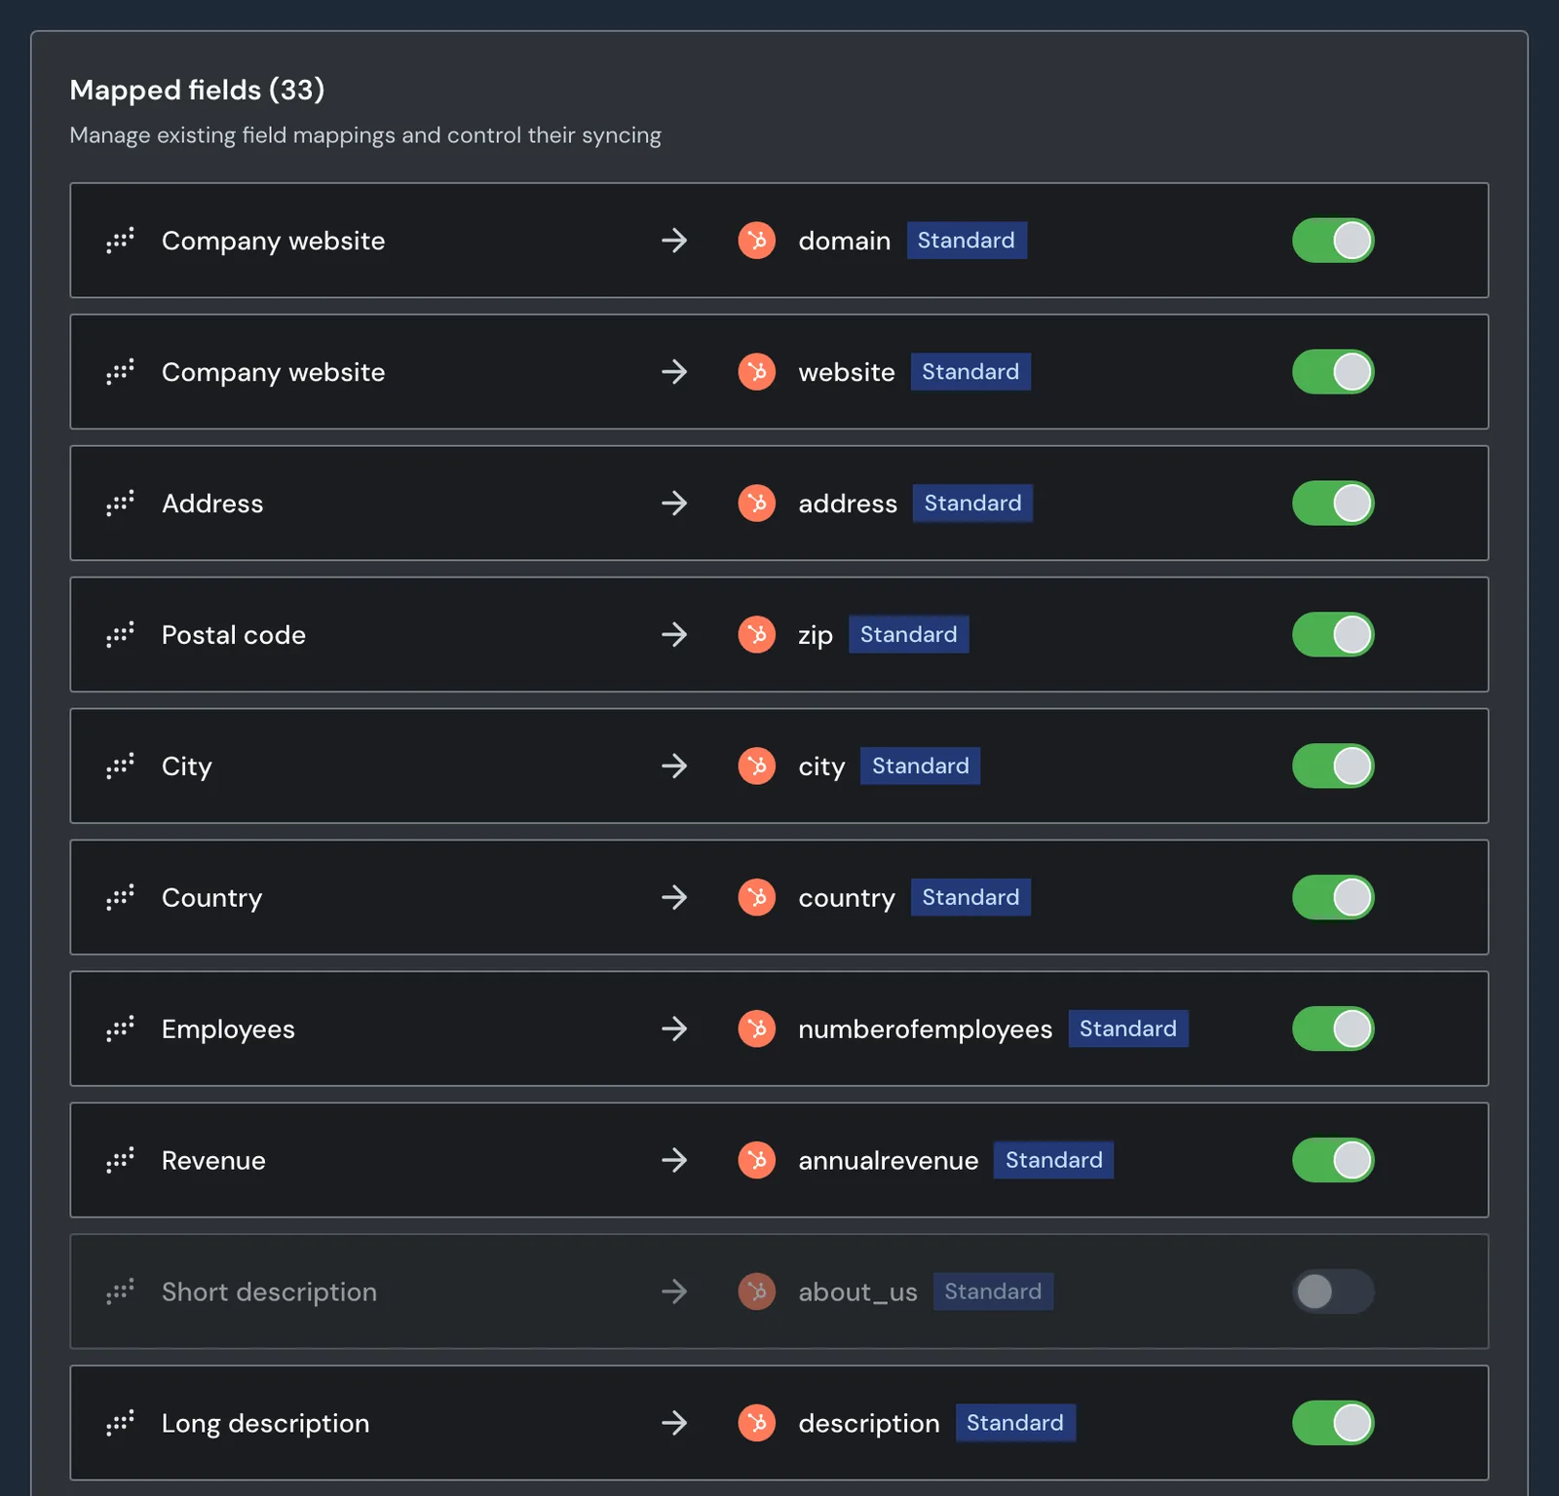
Task: Select the "Postal code" field label
Action: pos(234,635)
